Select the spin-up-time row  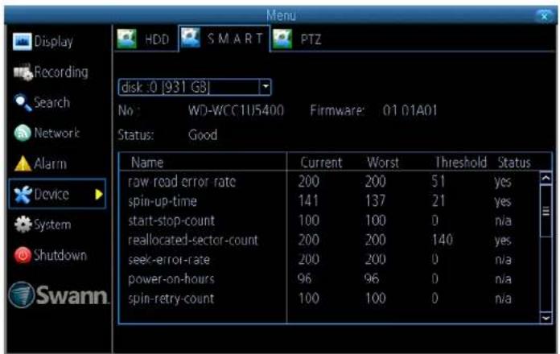328,201
